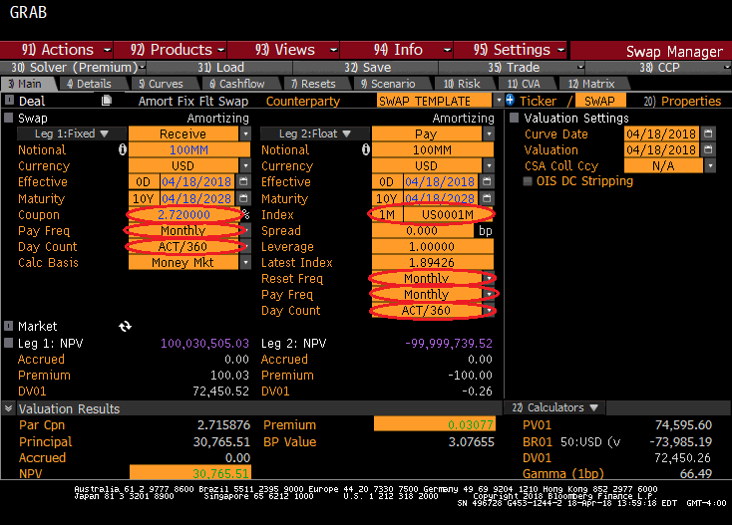Click the Counterparty label
The image size is (732, 525).
[303, 101]
